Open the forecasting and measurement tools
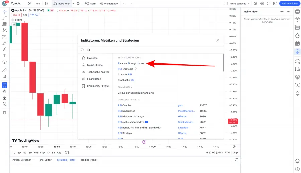 (x=5, y=37)
